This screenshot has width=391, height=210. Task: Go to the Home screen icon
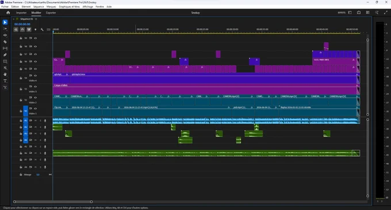(x=8, y=13)
